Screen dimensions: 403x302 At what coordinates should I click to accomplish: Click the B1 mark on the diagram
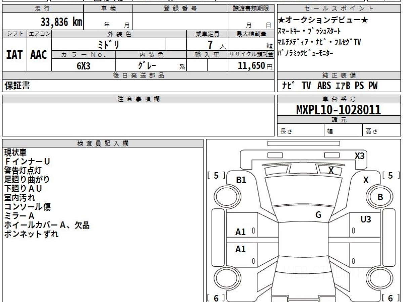(x=241, y=180)
